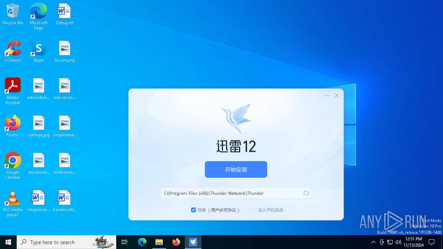443x249 pixels.
Task: Select the travelresult... Word document
Action: coord(64,201)
